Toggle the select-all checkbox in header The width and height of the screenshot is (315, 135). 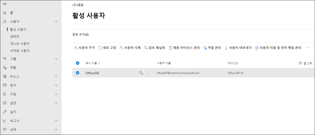(x=78, y=63)
